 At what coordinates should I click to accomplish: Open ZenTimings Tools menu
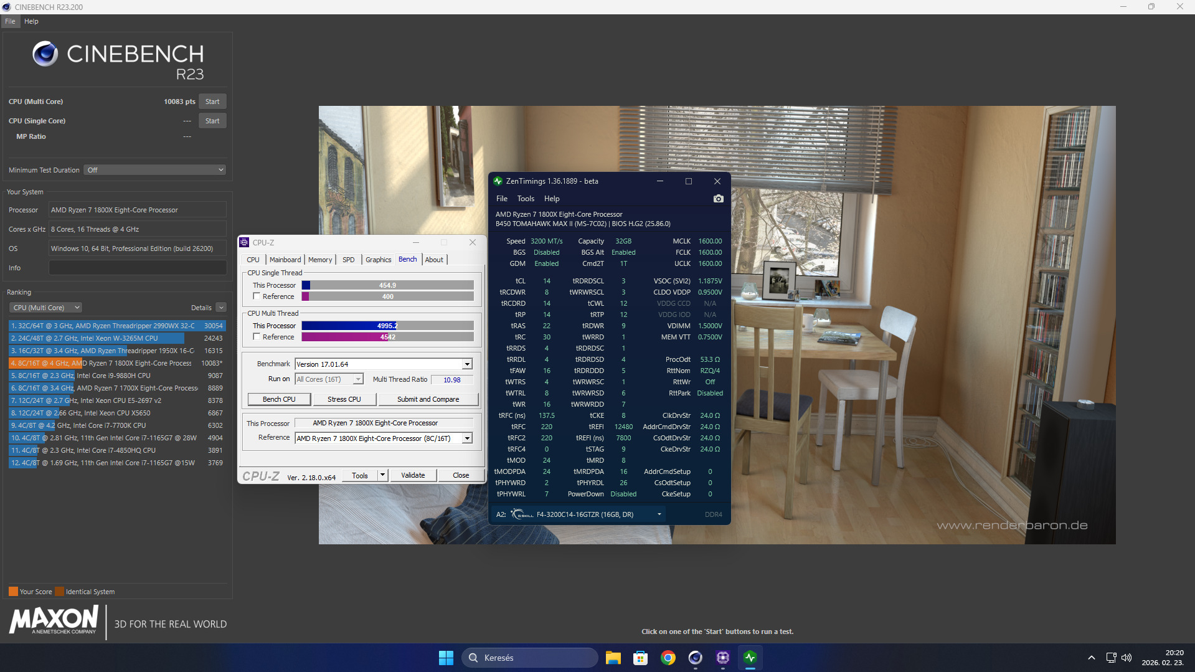526,199
